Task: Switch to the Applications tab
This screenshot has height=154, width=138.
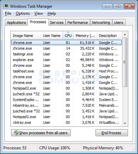Action: coord(16,22)
